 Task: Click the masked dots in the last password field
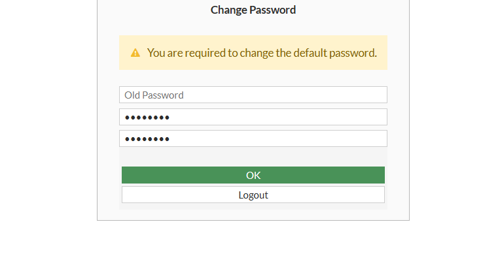tap(147, 139)
